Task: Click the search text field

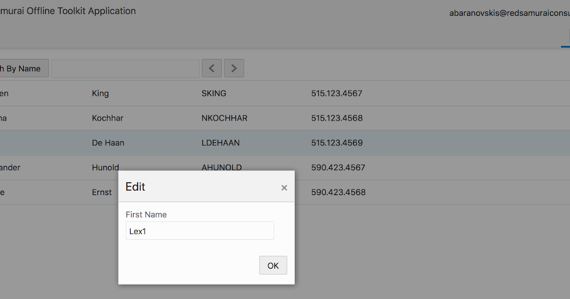Action: pyautogui.click(x=125, y=68)
